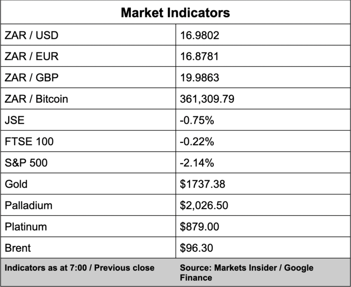This screenshot has width=351, height=287.
Task: Select the Gold commodity label
Action: pos(16,184)
